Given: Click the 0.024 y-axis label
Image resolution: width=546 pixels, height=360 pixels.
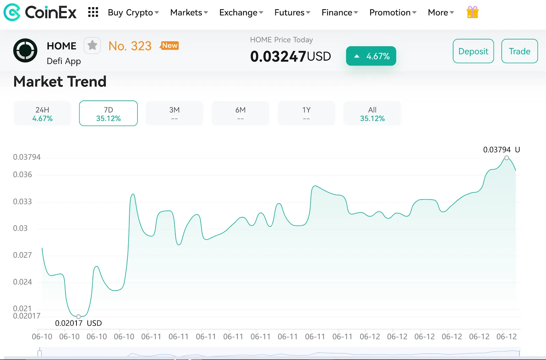Looking at the screenshot, I should click(23, 282).
